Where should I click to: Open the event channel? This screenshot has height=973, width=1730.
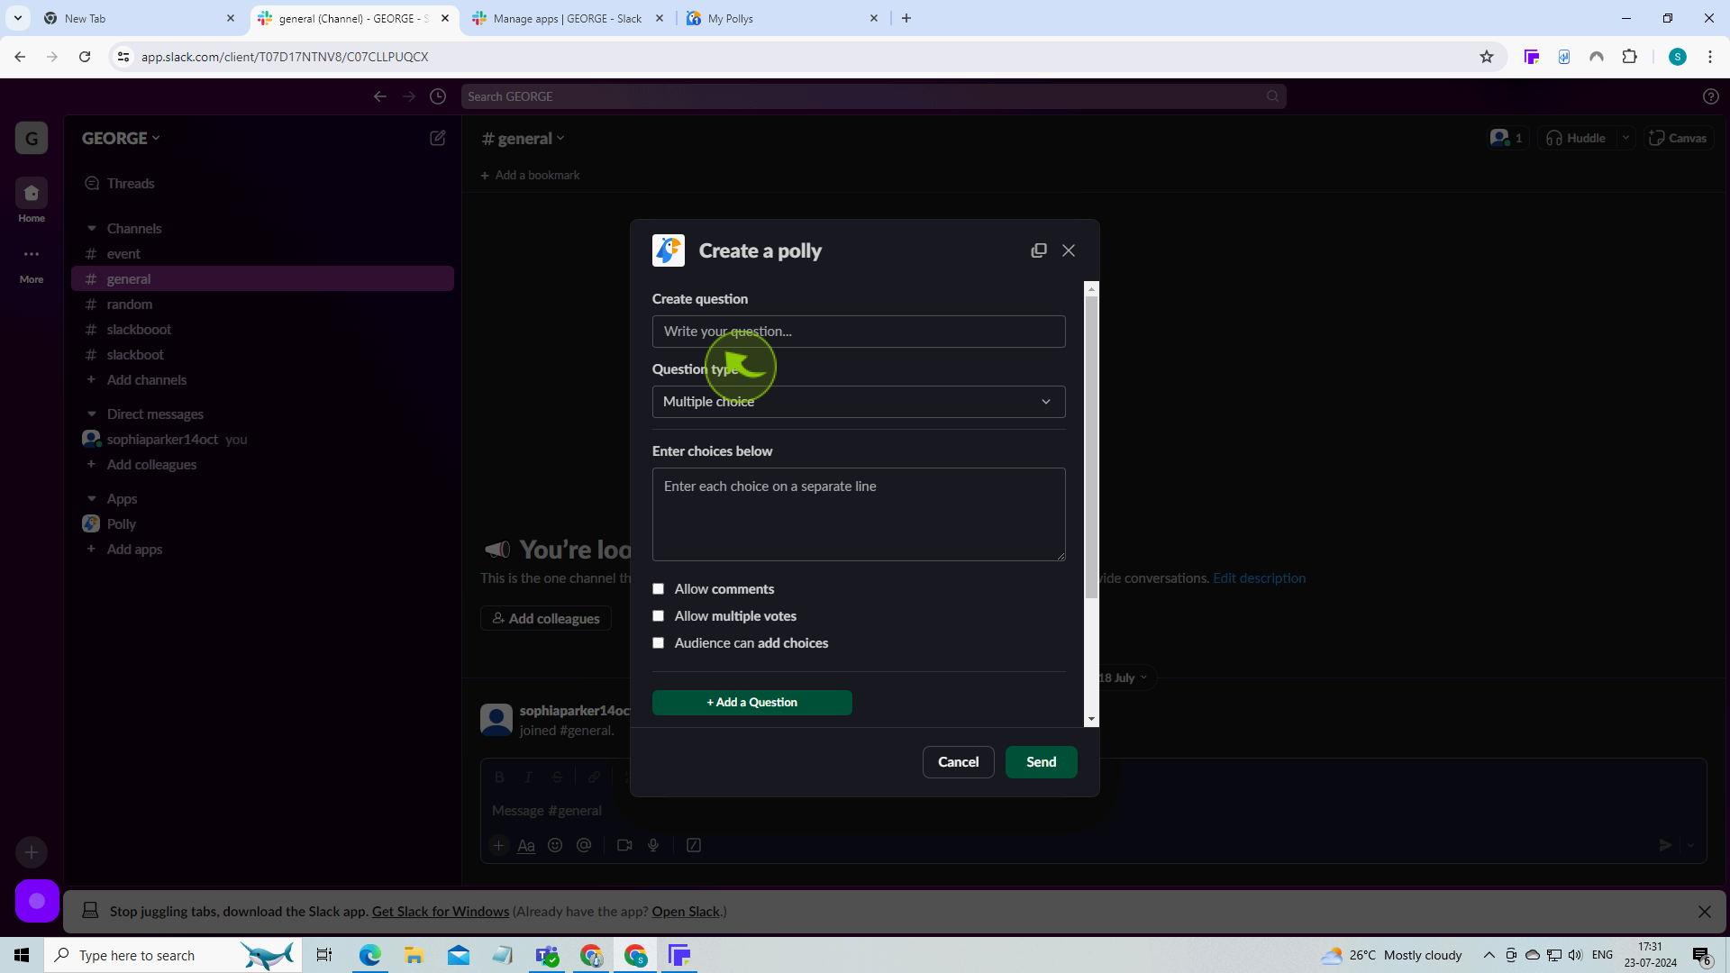[123, 254]
